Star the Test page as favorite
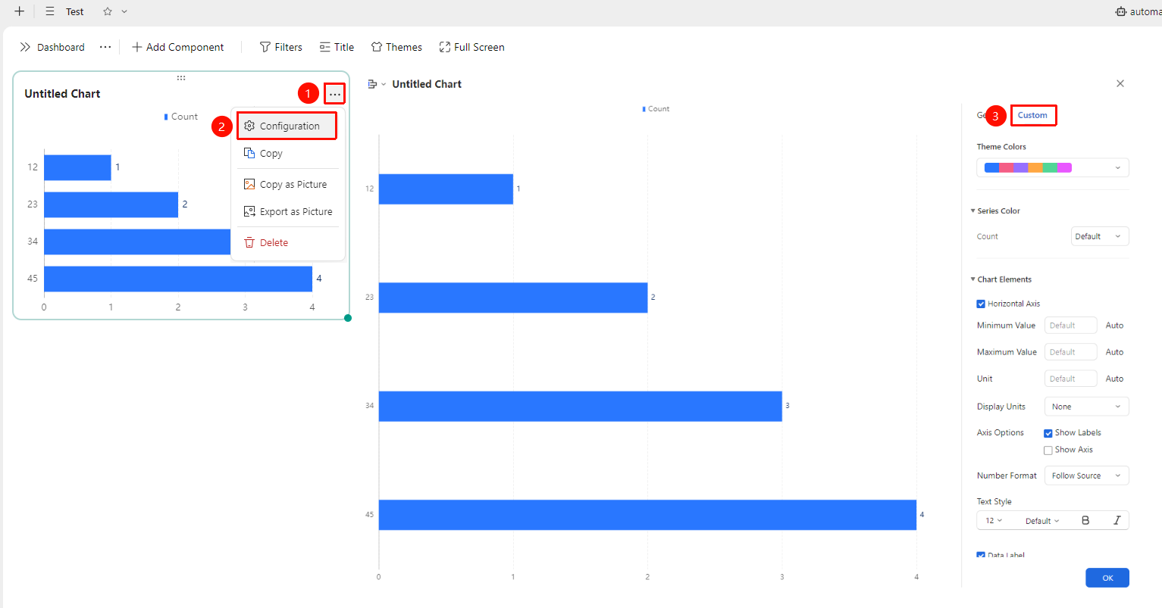1162x608 pixels. pyautogui.click(x=108, y=11)
